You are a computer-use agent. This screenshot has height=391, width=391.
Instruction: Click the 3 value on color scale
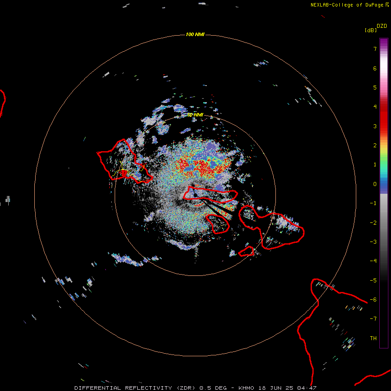pos(375,126)
